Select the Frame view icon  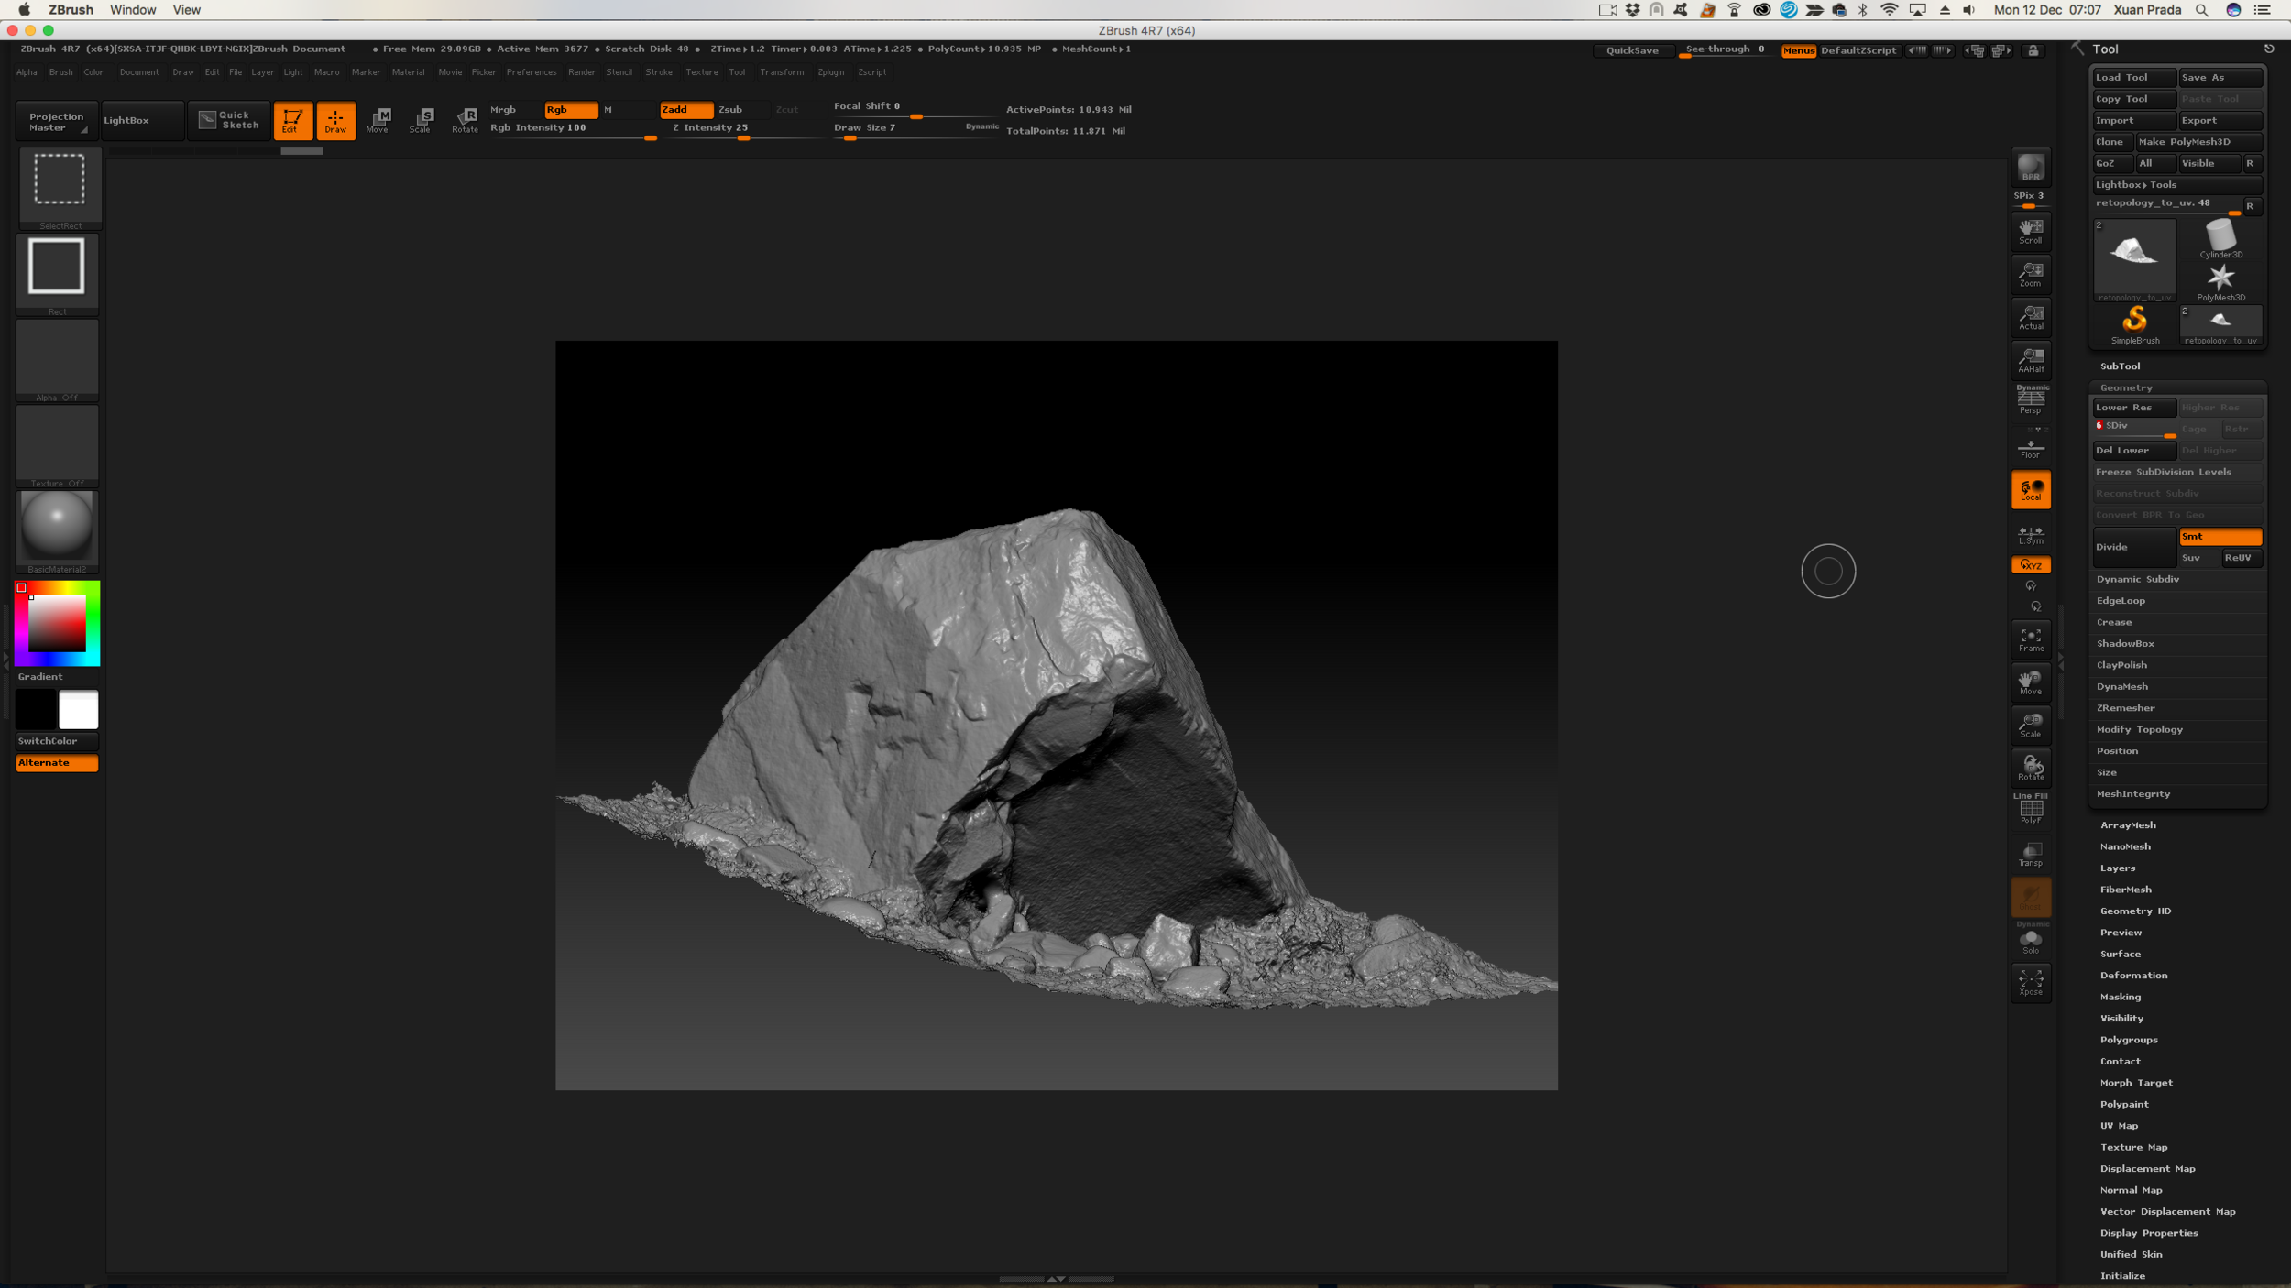(2031, 639)
